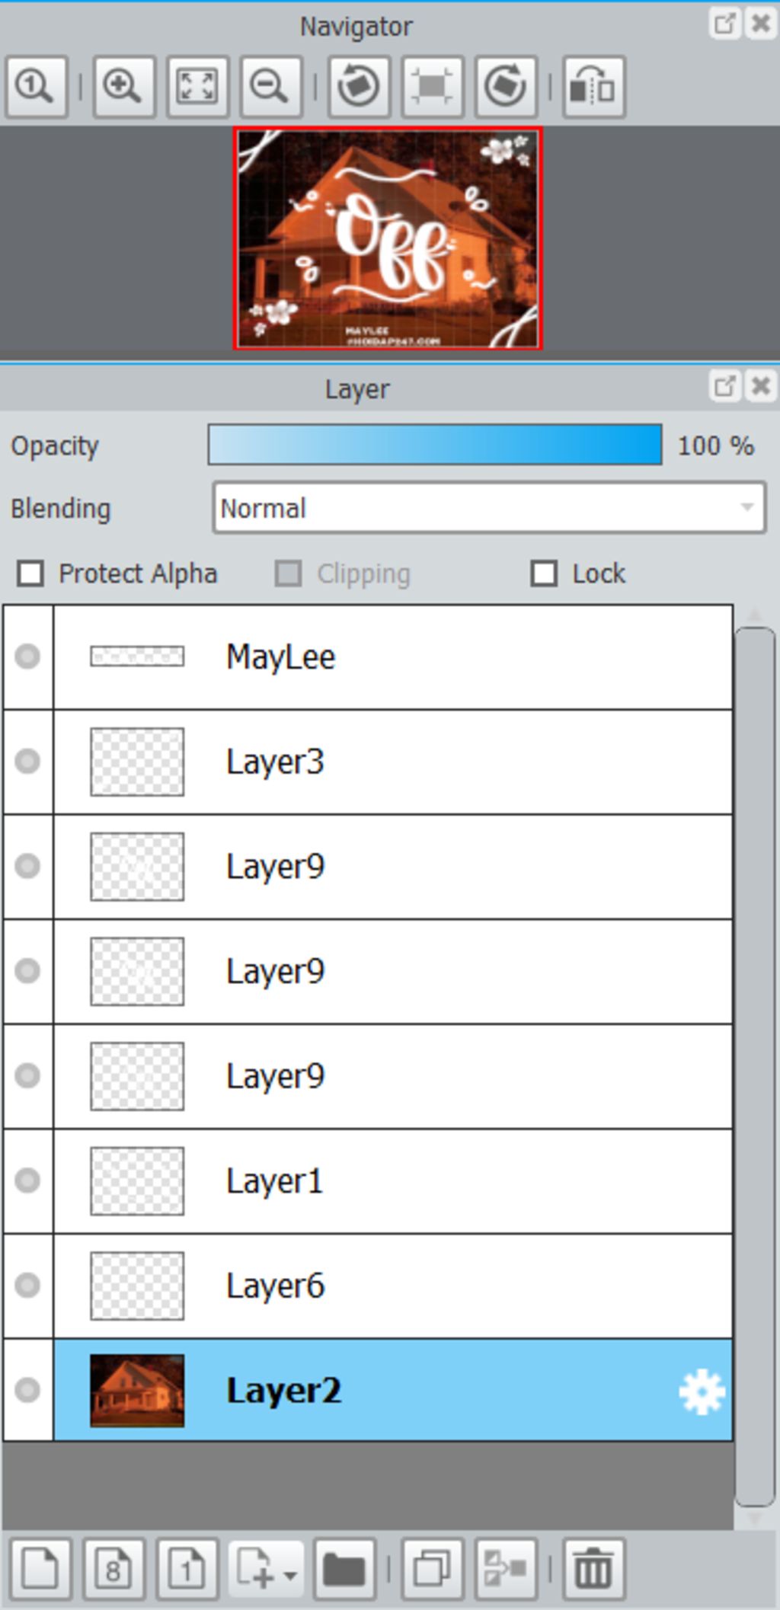
Task: Hide the Layer6 layer
Action: pyautogui.click(x=27, y=1286)
